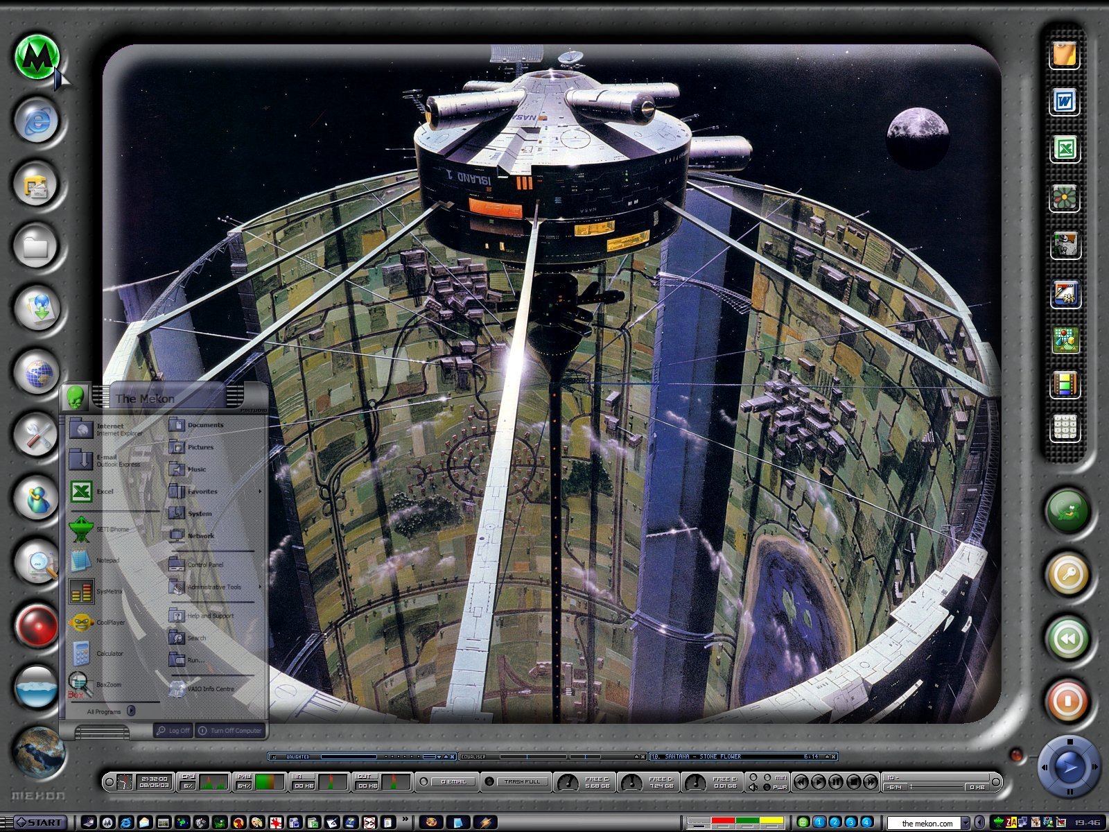Expand the system tray arrow button
The height and width of the screenshot is (832, 1109).
pos(979,823)
